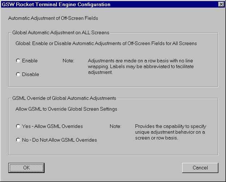Click the note text about adjustments on a row basis
The width and height of the screenshot is (226, 182).
(141, 67)
